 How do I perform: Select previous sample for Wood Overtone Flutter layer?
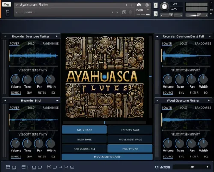[x=157, y=100]
